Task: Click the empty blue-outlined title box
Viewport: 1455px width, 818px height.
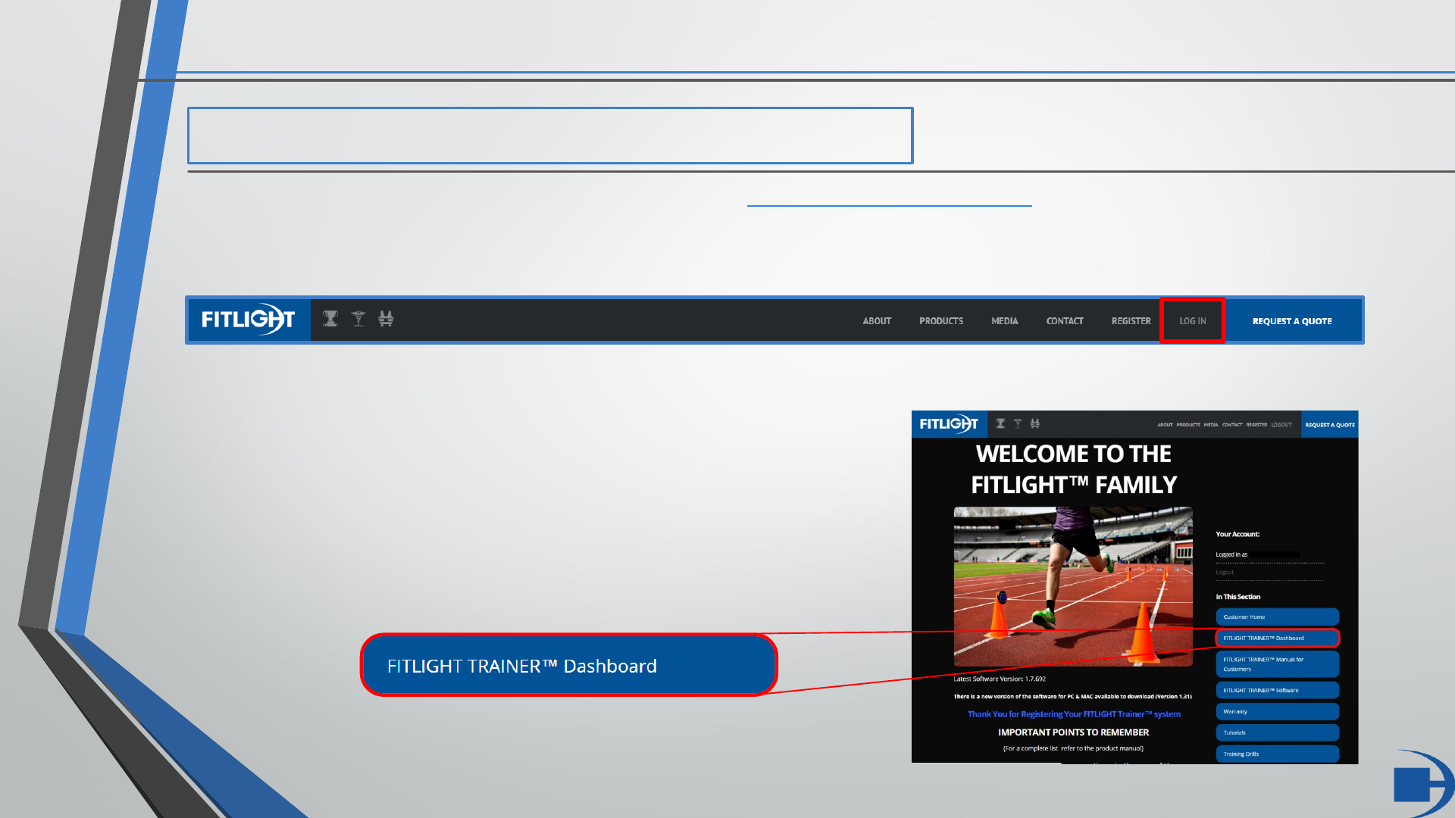Action: pyautogui.click(x=550, y=136)
